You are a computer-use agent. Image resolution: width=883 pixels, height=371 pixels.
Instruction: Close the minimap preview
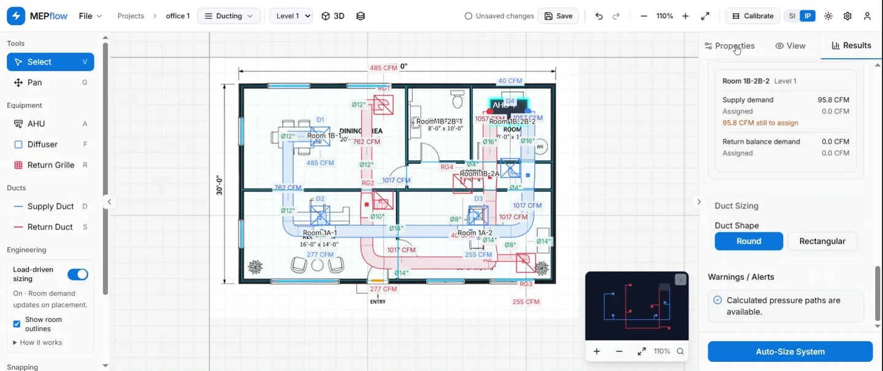[681, 280]
